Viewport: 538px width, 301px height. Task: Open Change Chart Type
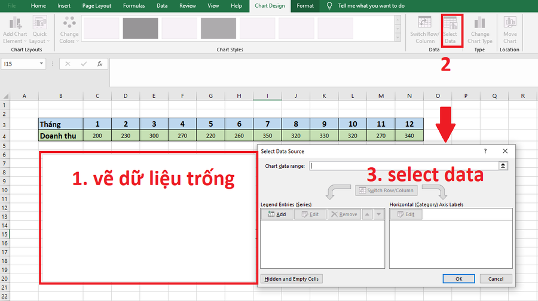point(479,30)
